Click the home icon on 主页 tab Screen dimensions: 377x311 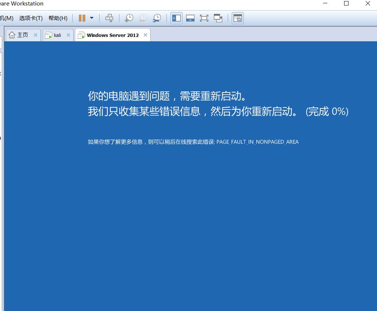click(12, 35)
